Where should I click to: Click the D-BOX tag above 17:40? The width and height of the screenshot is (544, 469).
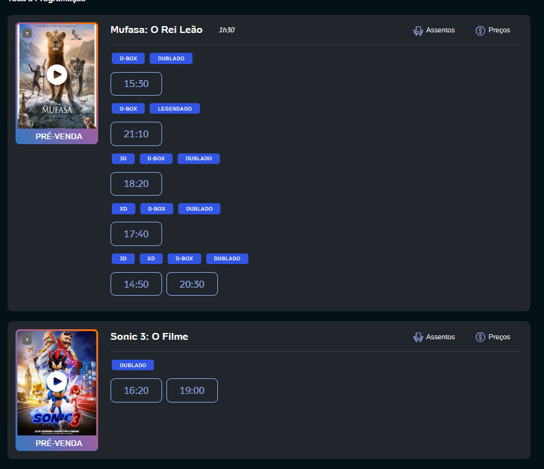(157, 209)
